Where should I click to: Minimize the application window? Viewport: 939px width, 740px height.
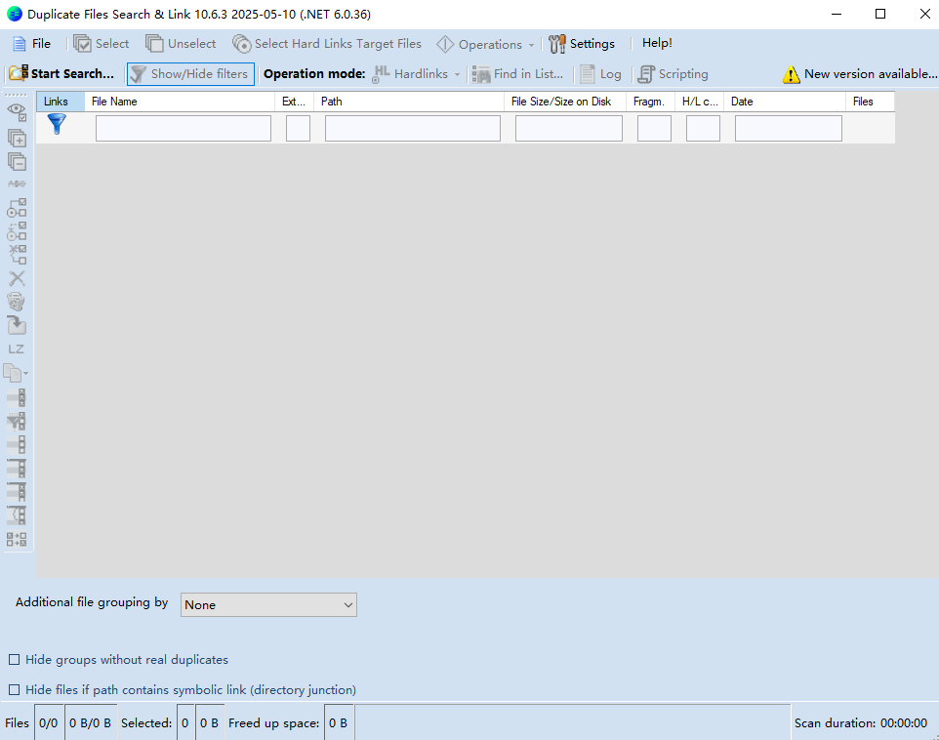pyautogui.click(x=837, y=14)
